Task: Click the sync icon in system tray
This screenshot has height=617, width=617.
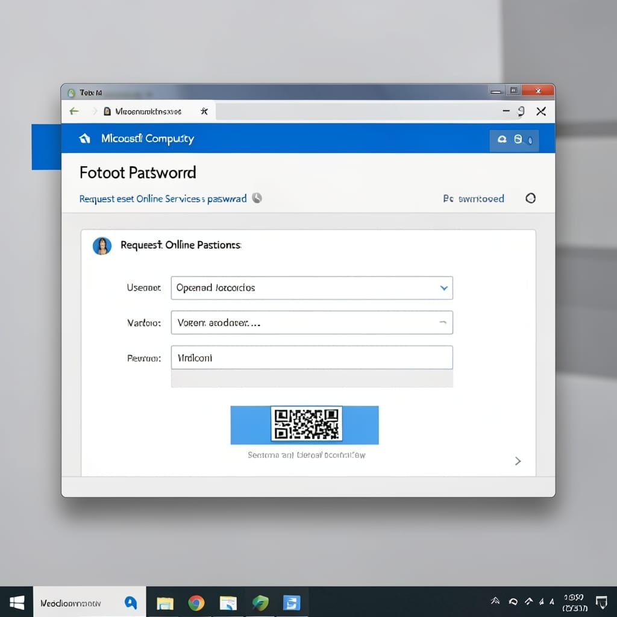Action: [513, 602]
